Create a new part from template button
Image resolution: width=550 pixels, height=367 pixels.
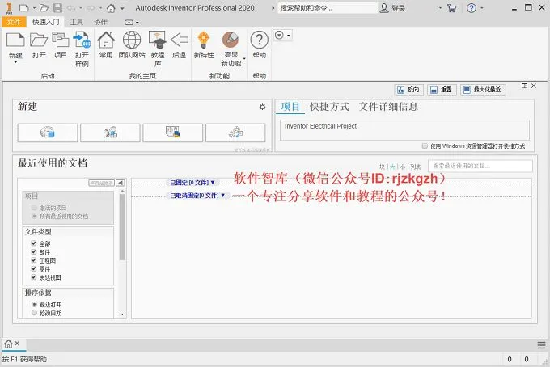click(x=48, y=133)
